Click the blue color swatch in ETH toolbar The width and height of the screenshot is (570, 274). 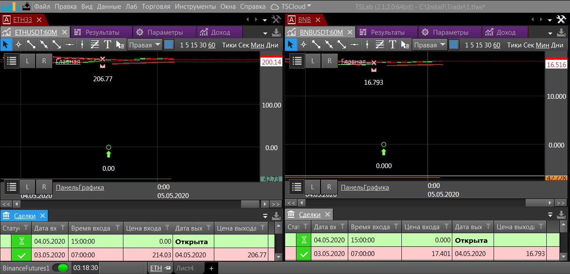tap(169, 45)
